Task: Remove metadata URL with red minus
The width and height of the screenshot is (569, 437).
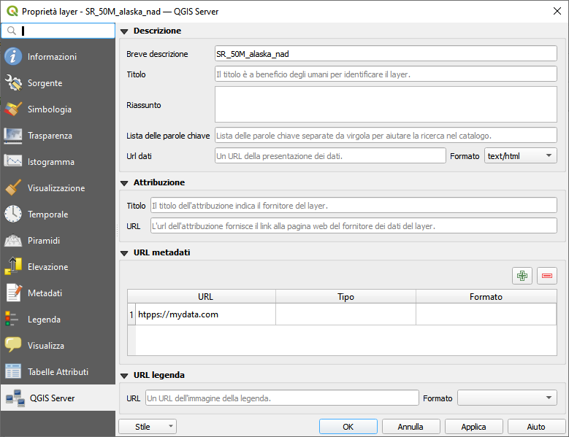Action: point(547,276)
